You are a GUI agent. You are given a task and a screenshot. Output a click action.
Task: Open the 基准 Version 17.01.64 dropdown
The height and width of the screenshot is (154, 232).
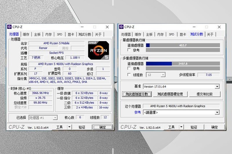coord(181,87)
